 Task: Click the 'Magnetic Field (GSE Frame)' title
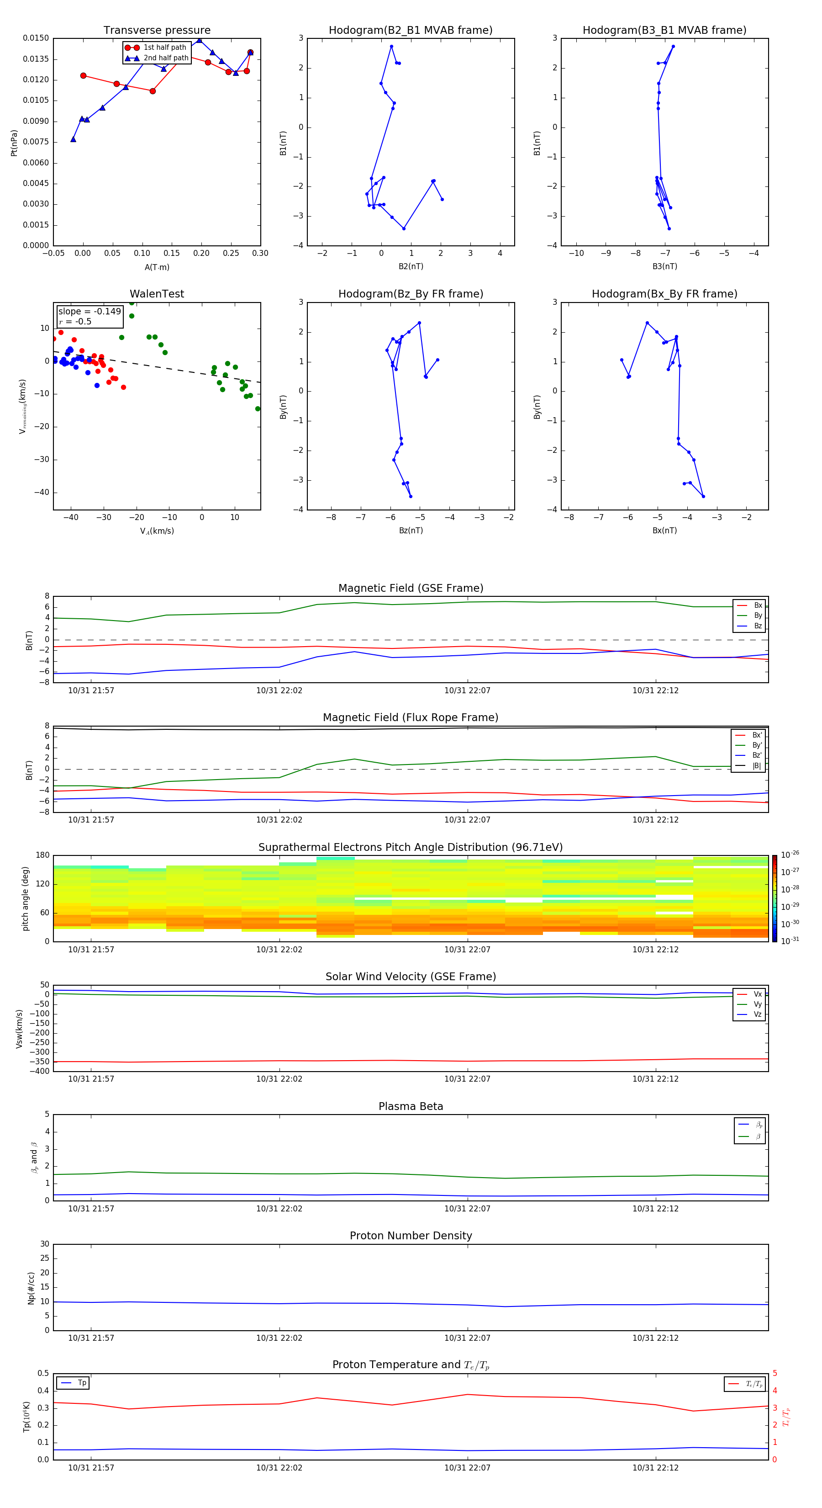tap(411, 588)
